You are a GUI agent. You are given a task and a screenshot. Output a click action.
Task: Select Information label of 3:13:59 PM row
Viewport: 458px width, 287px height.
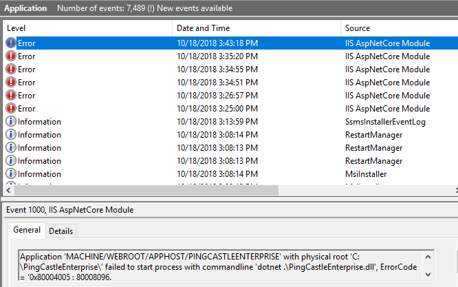pos(39,122)
